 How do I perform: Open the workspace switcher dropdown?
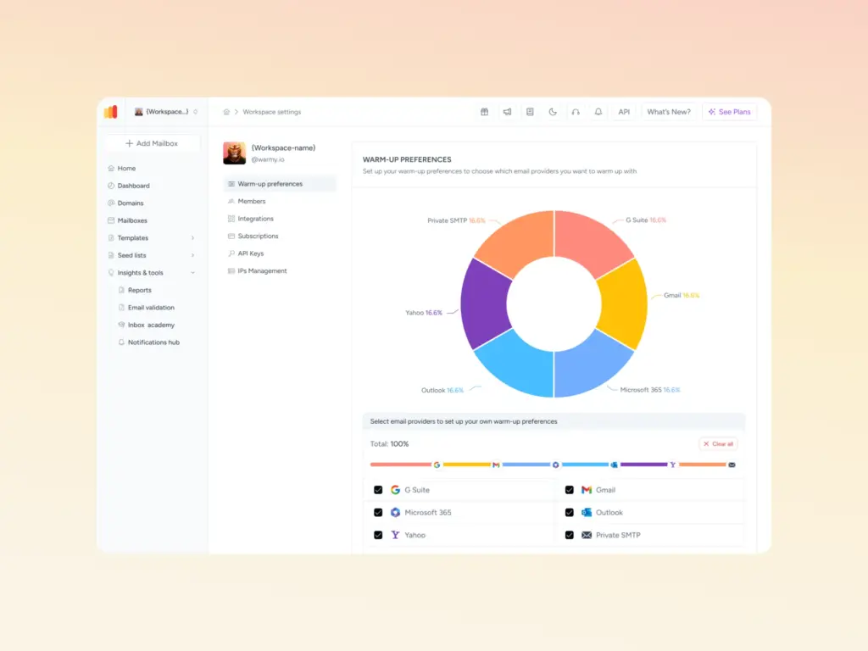coord(165,112)
